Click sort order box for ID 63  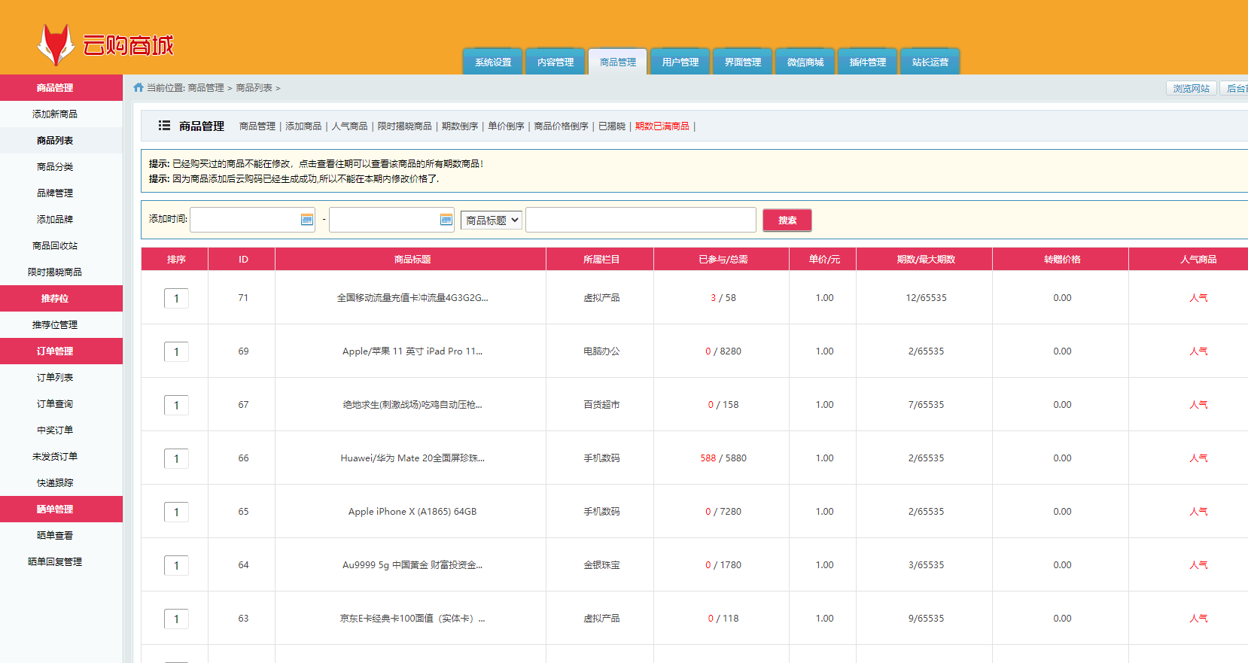pos(176,619)
